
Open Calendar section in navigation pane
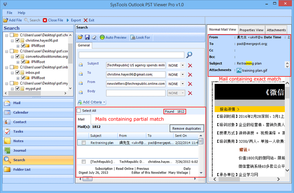click(x=38, y=112)
